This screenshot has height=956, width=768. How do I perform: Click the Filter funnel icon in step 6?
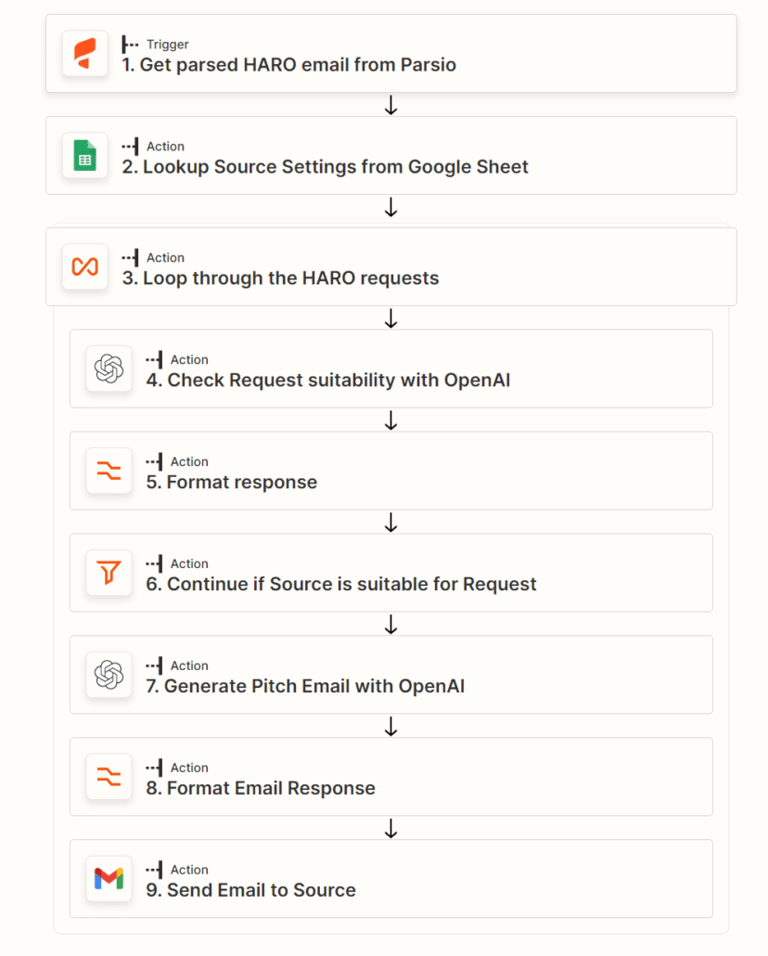click(109, 573)
